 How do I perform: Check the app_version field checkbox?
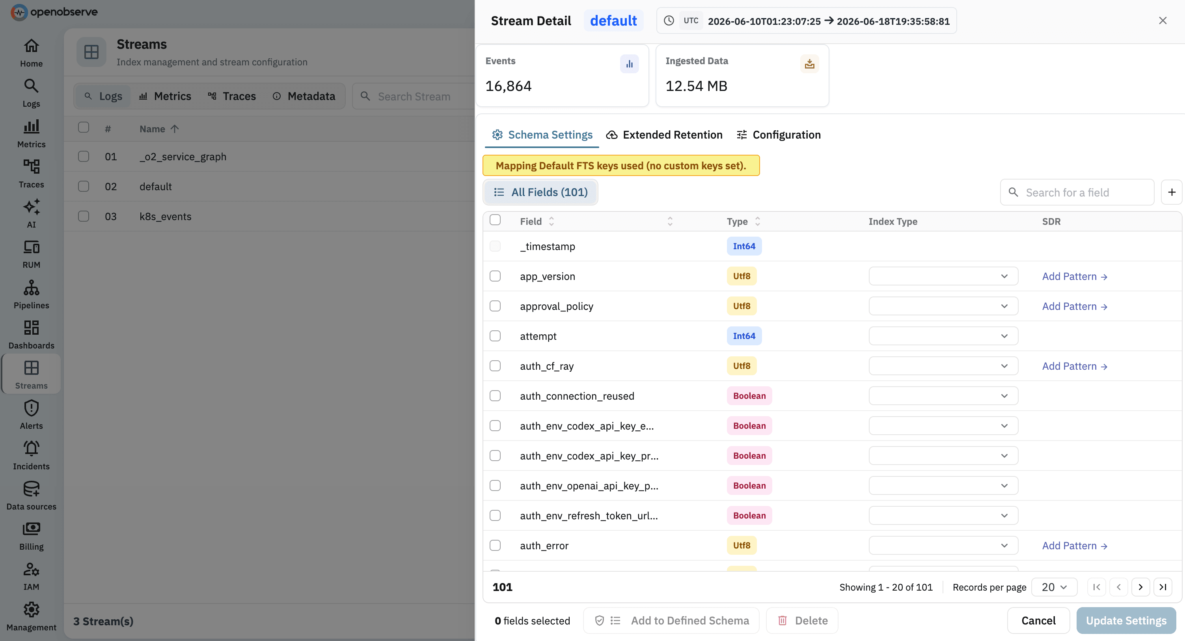pos(495,276)
